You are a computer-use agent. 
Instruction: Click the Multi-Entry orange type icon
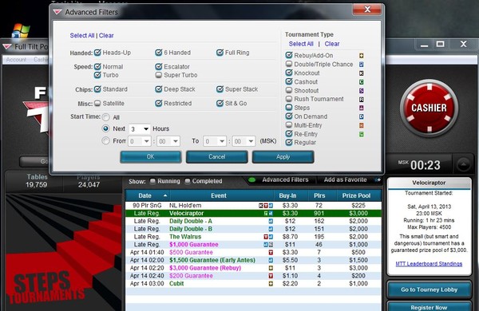click(x=361, y=125)
